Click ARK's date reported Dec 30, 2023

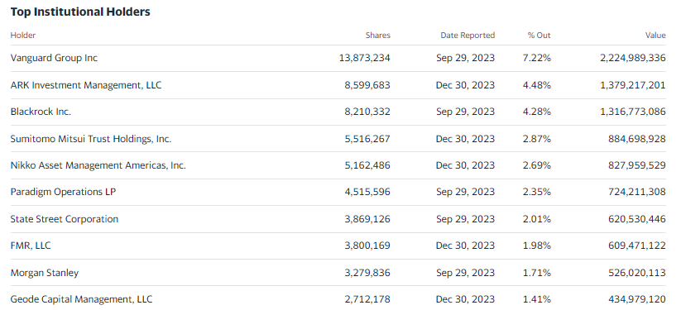[466, 85]
